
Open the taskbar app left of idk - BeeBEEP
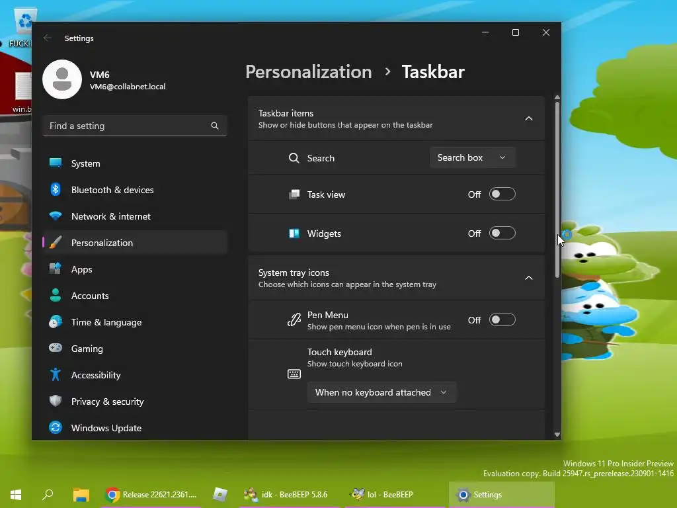coord(219,495)
